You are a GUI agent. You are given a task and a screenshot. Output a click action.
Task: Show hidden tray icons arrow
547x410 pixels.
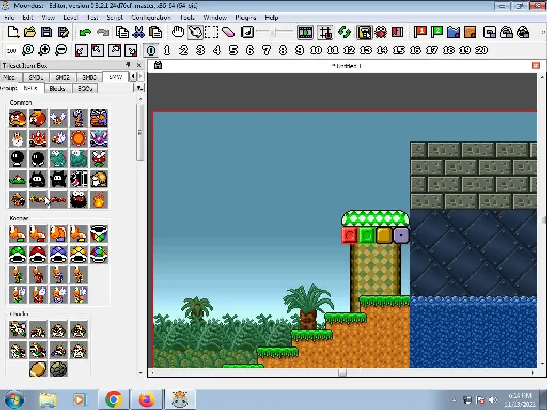454,400
